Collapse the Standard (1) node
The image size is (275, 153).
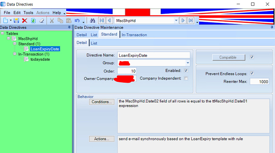[15, 44]
